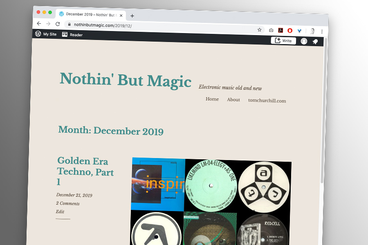This screenshot has width=368, height=245.
Task: Click the red ad-blocker extension icon
Action: tap(290, 31)
